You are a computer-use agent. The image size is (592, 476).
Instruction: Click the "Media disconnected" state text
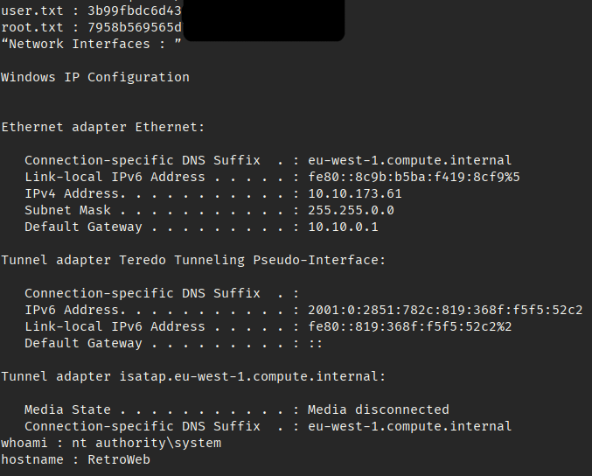378,409
